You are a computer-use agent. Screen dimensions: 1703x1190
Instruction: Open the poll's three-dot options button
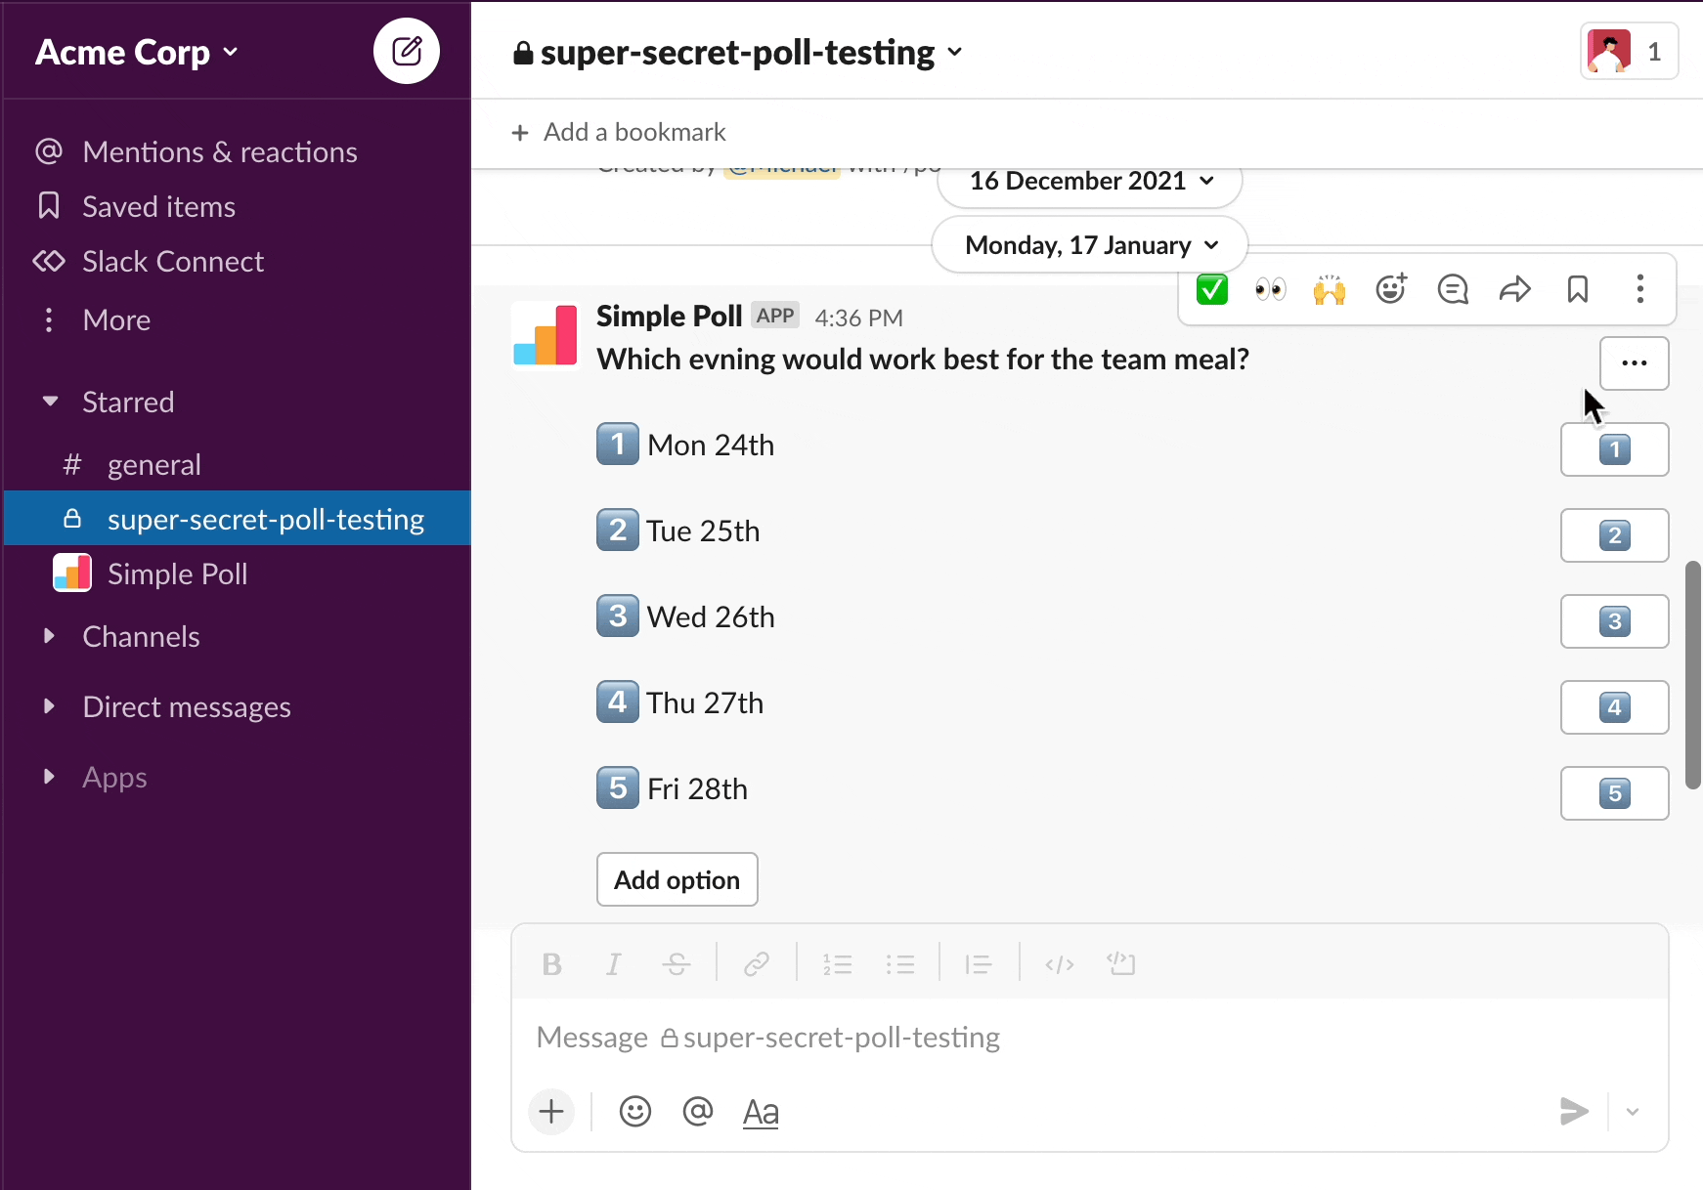[x=1635, y=363]
